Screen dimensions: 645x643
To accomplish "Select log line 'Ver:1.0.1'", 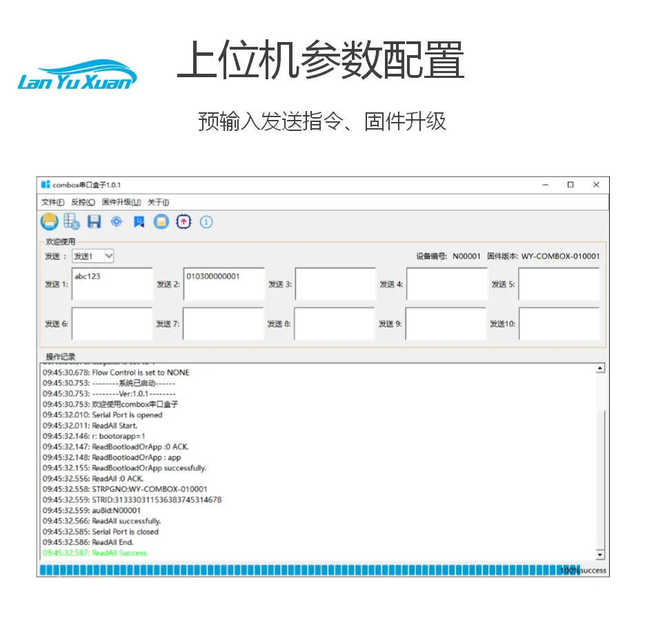I will click(x=109, y=394).
